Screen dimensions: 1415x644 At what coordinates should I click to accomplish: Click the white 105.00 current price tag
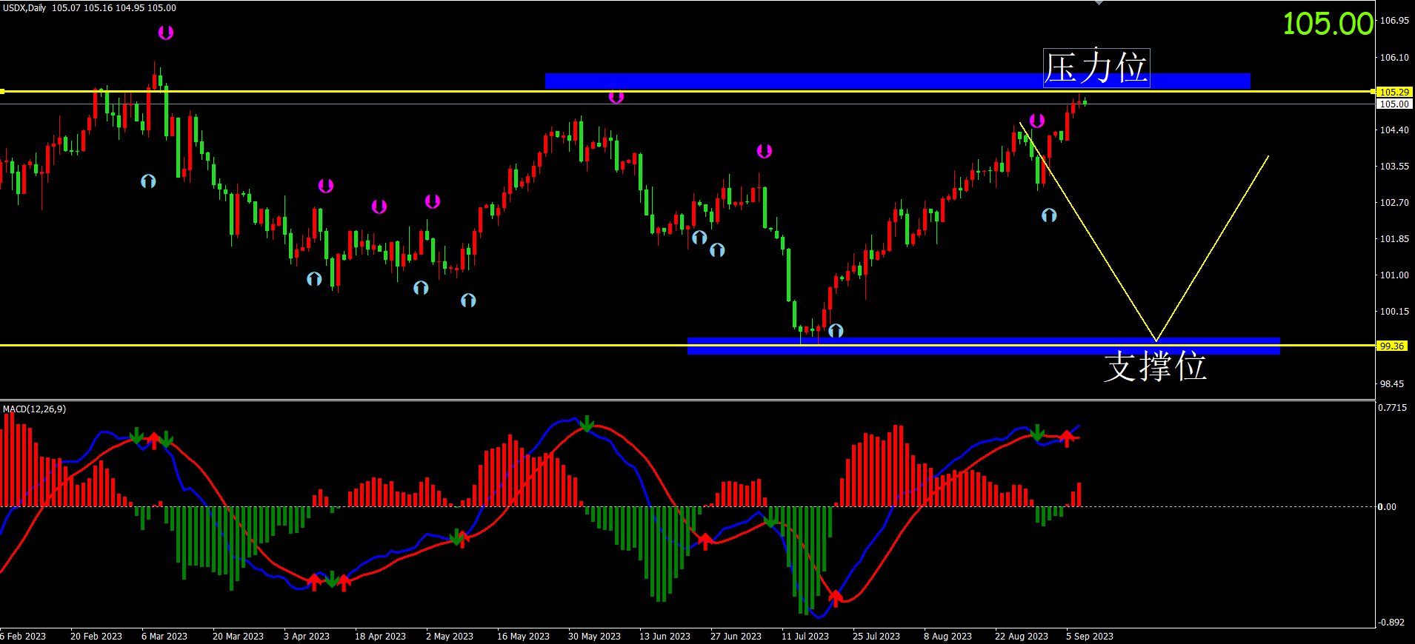(x=1394, y=104)
